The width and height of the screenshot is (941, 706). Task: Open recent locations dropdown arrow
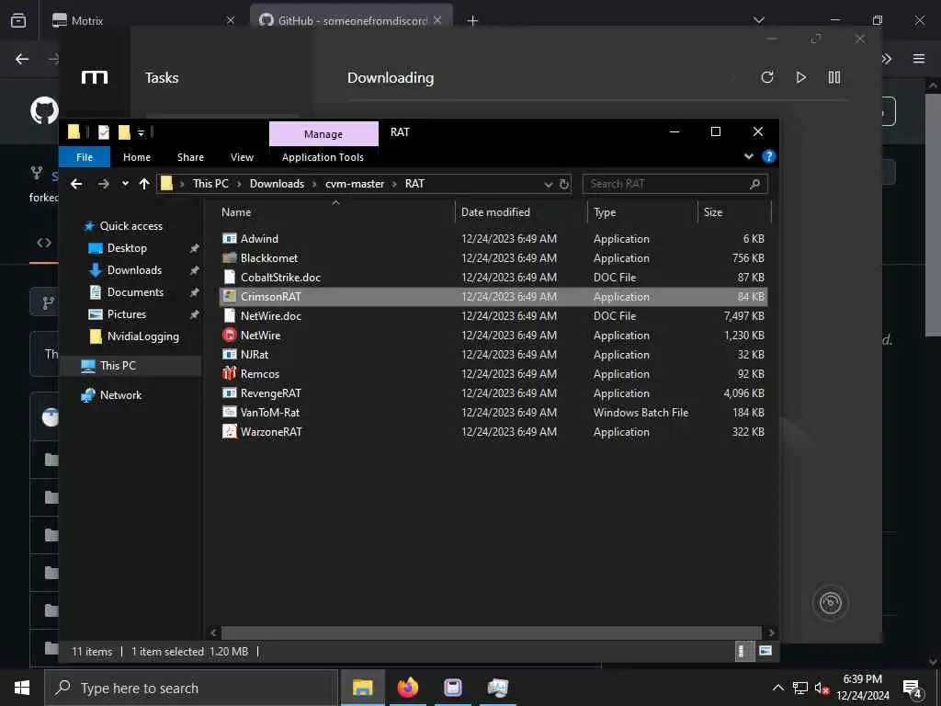coord(125,184)
